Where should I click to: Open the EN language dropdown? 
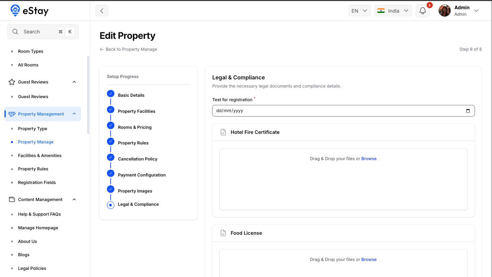[360, 11]
